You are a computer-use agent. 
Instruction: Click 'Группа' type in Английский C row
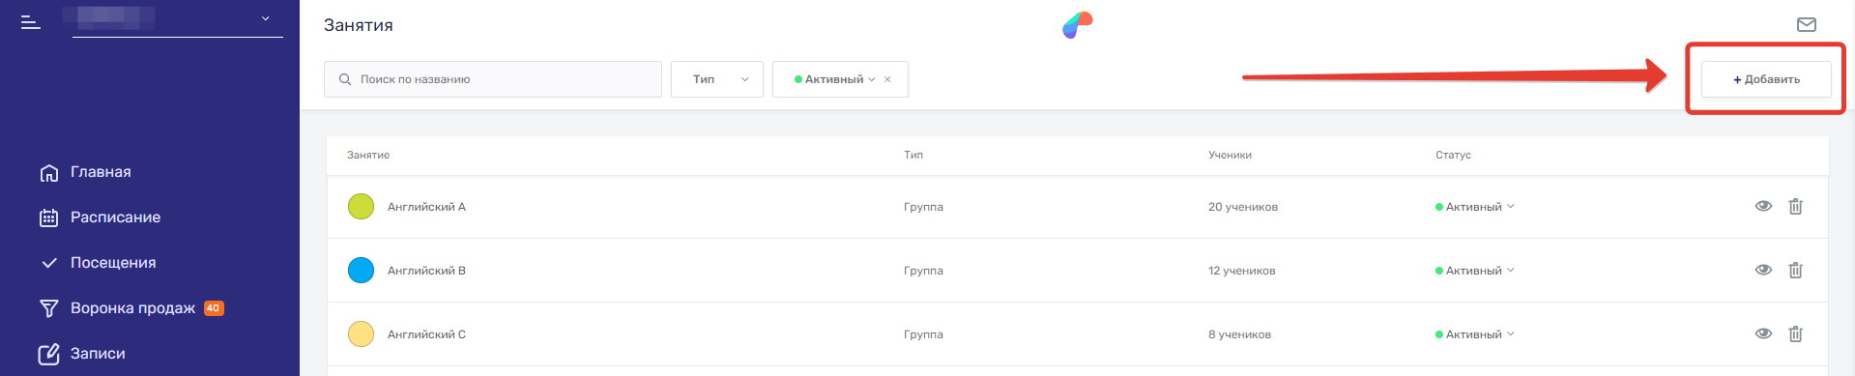pyautogui.click(x=923, y=334)
